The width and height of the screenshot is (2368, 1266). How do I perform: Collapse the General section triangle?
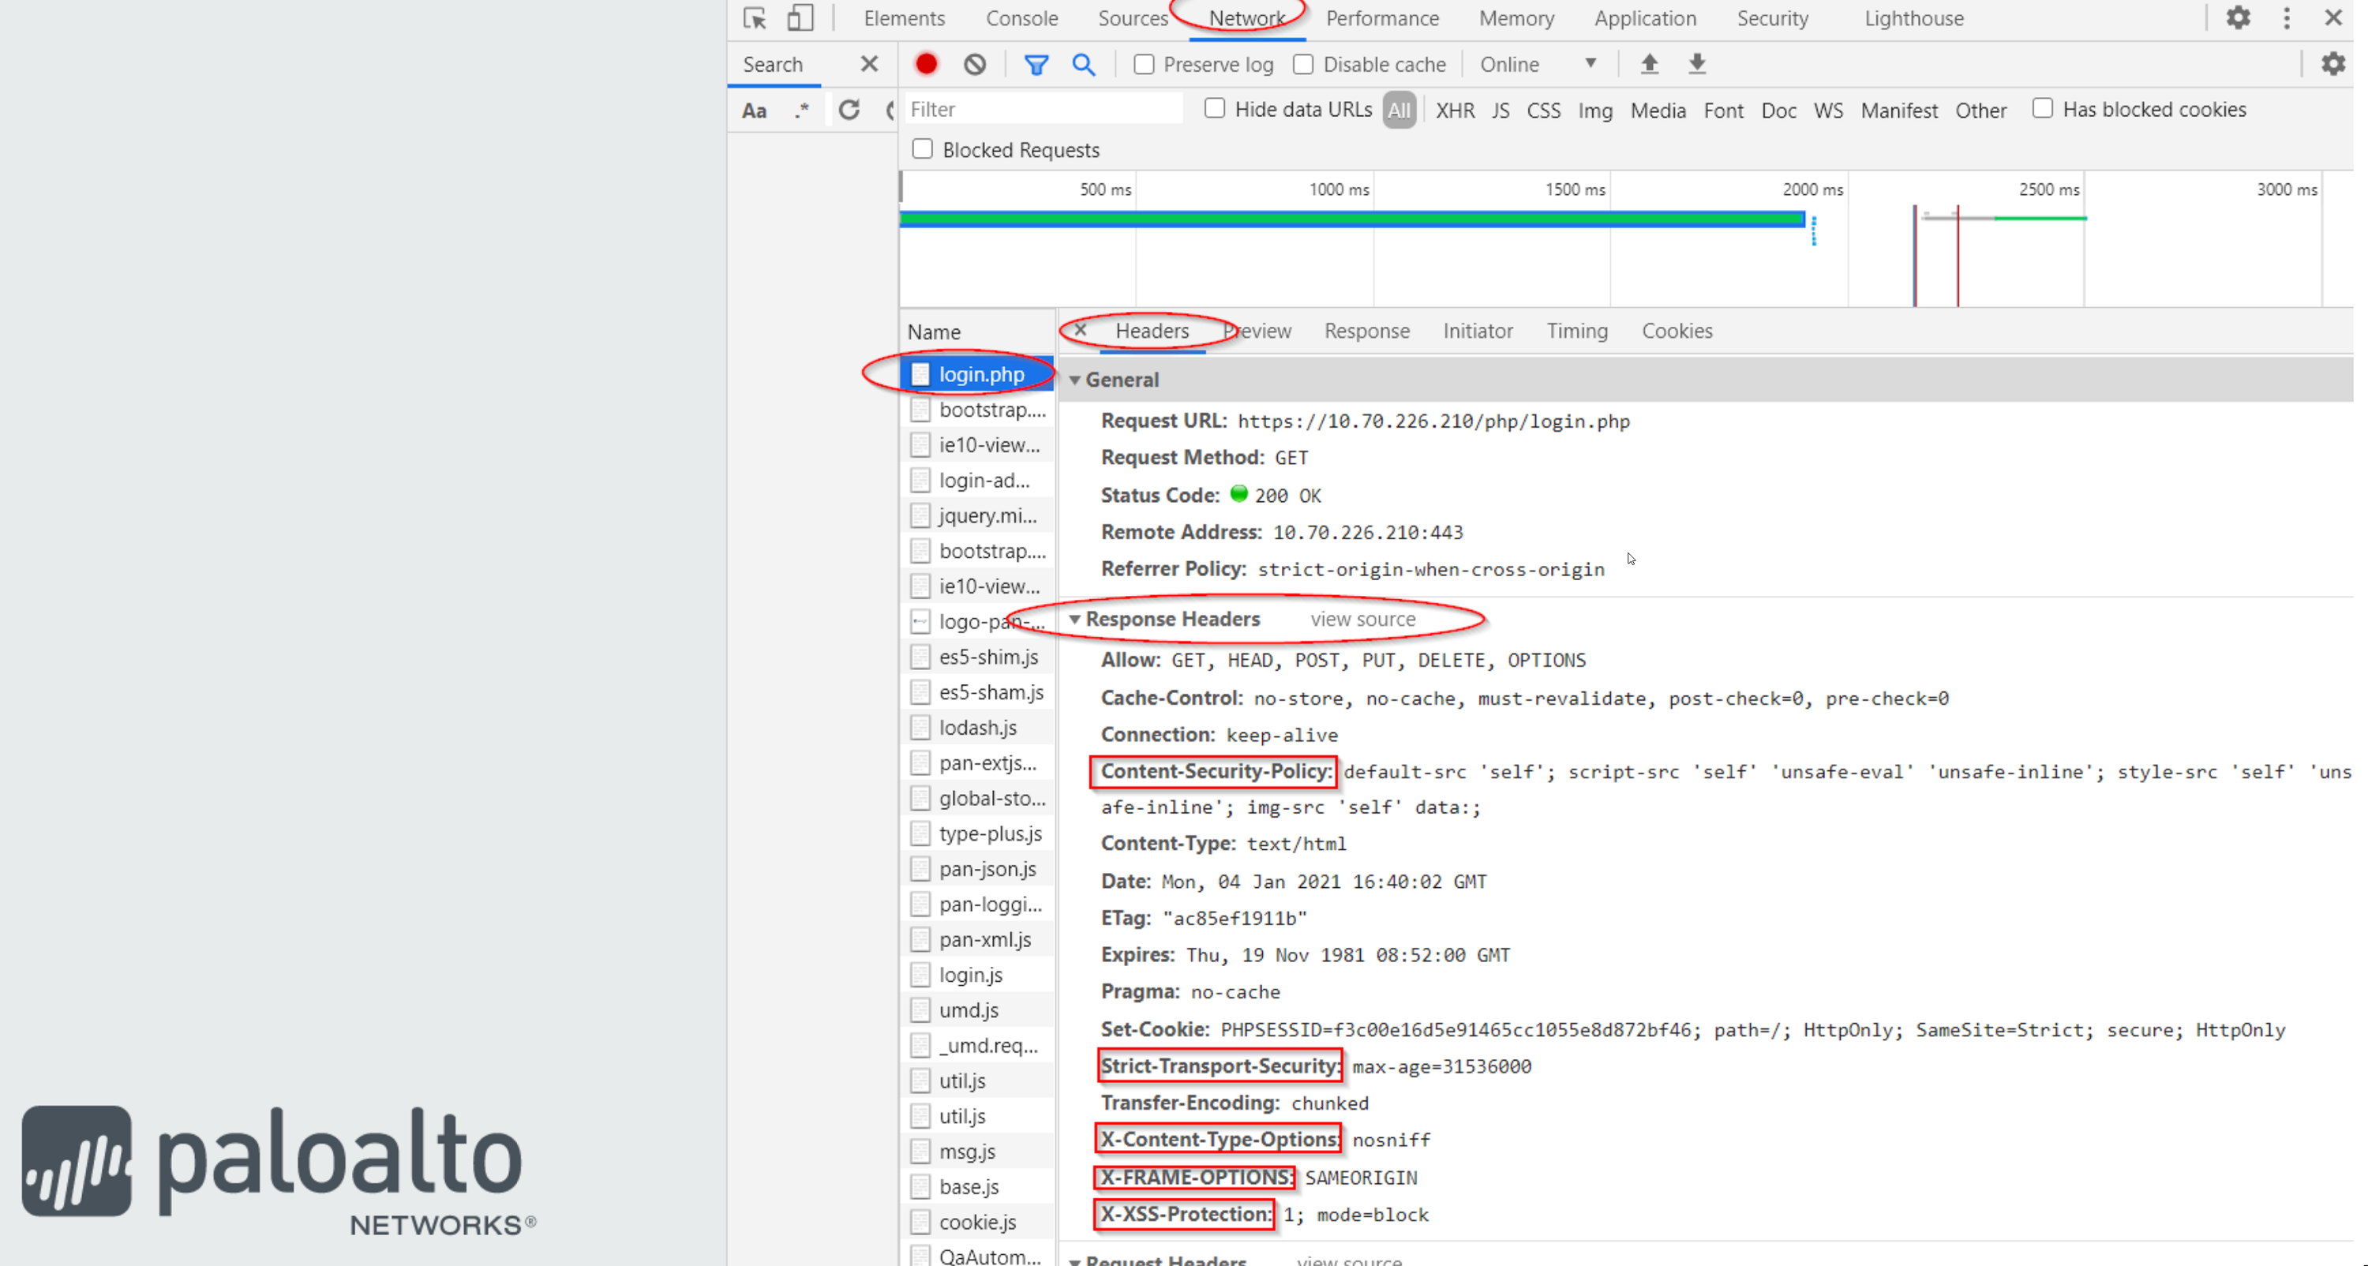coord(1074,380)
